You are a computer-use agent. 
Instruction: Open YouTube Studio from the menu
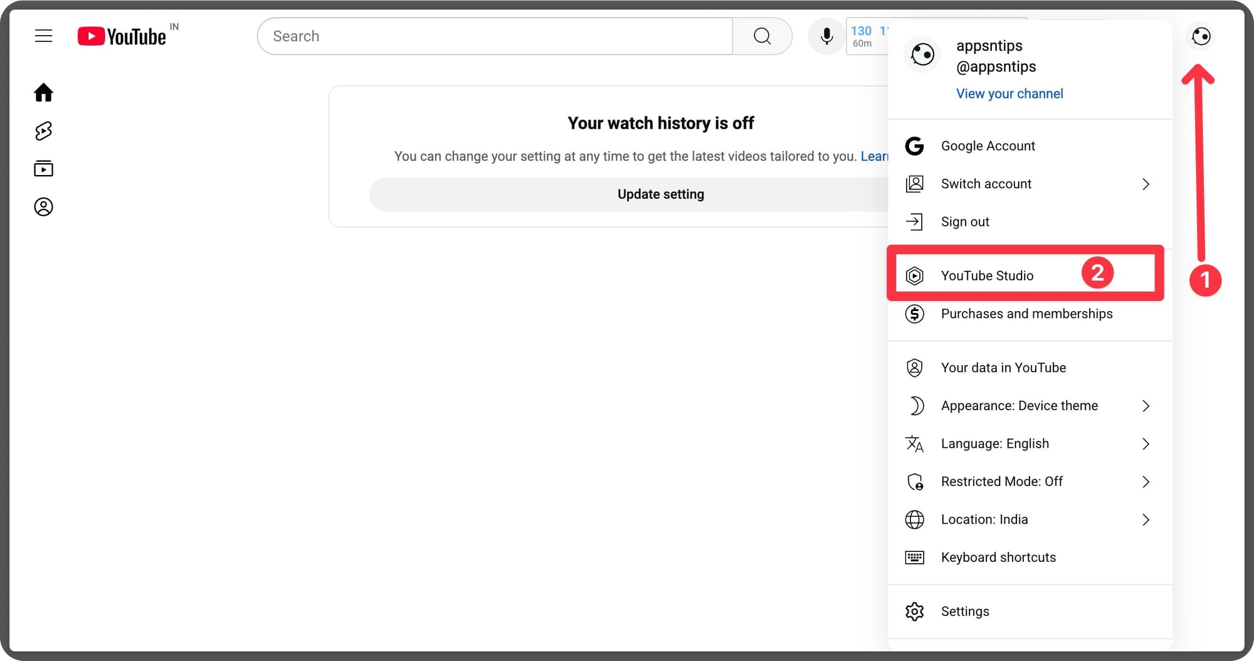click(x=988, y=275)
